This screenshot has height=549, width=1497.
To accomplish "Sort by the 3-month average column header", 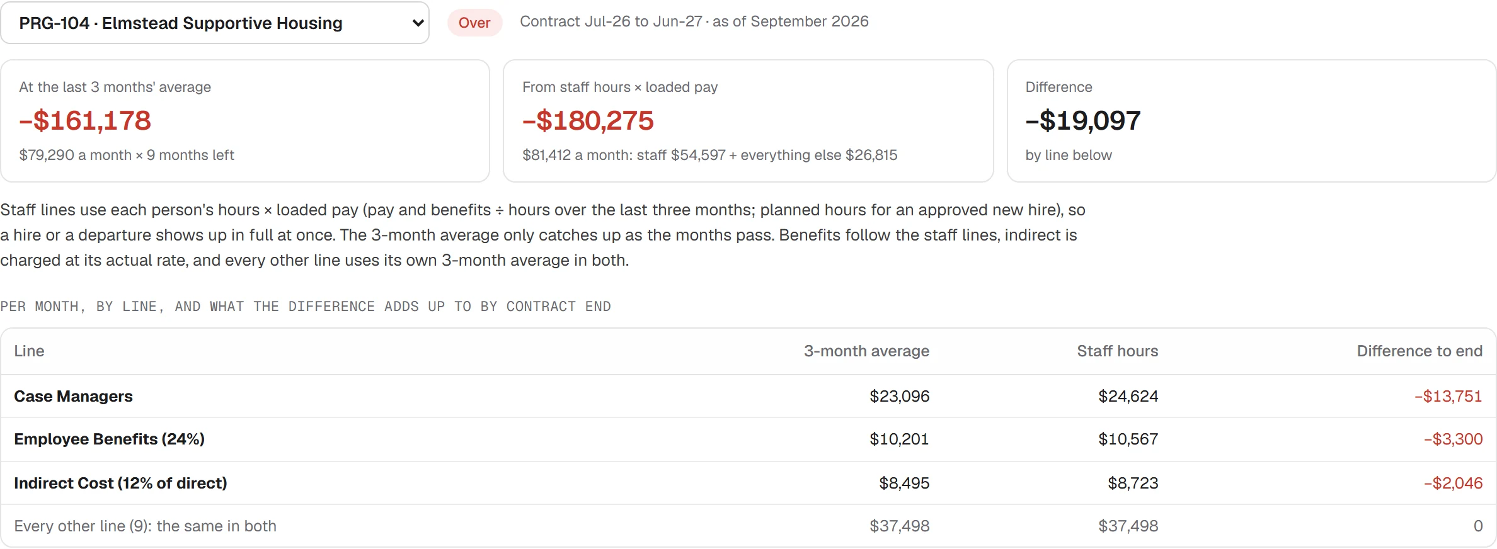I will (866, 351).
